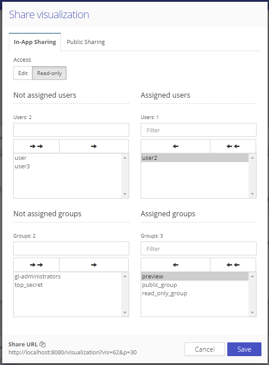This screenshot has height=365, width=269.
Task: Select user3 in not assigned users
Action: pos(22,167)
